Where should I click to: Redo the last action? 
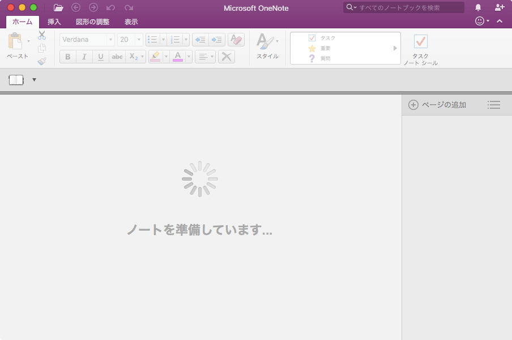tap(129, 8)
